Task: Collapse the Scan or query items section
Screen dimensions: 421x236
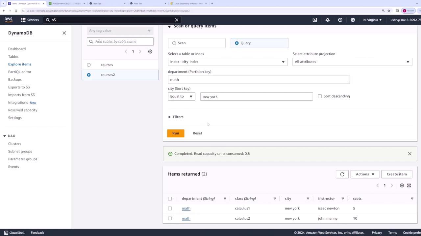Action: [169, 27]
